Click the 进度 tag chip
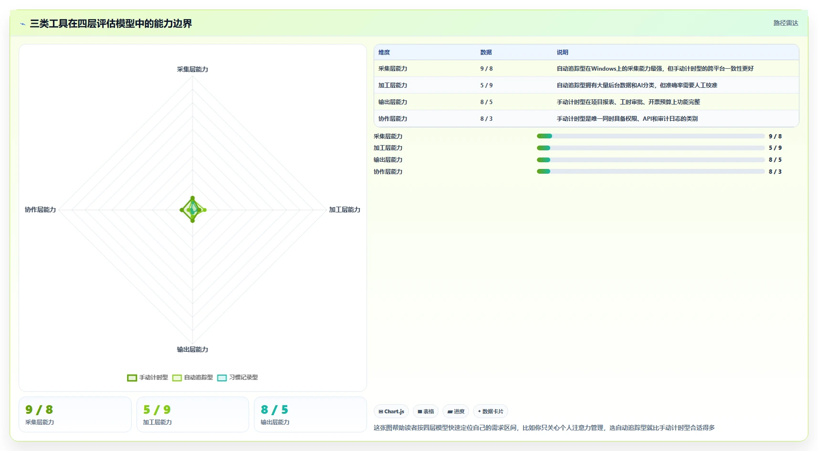This screenshot has width=818, height=451. point(456,411)
